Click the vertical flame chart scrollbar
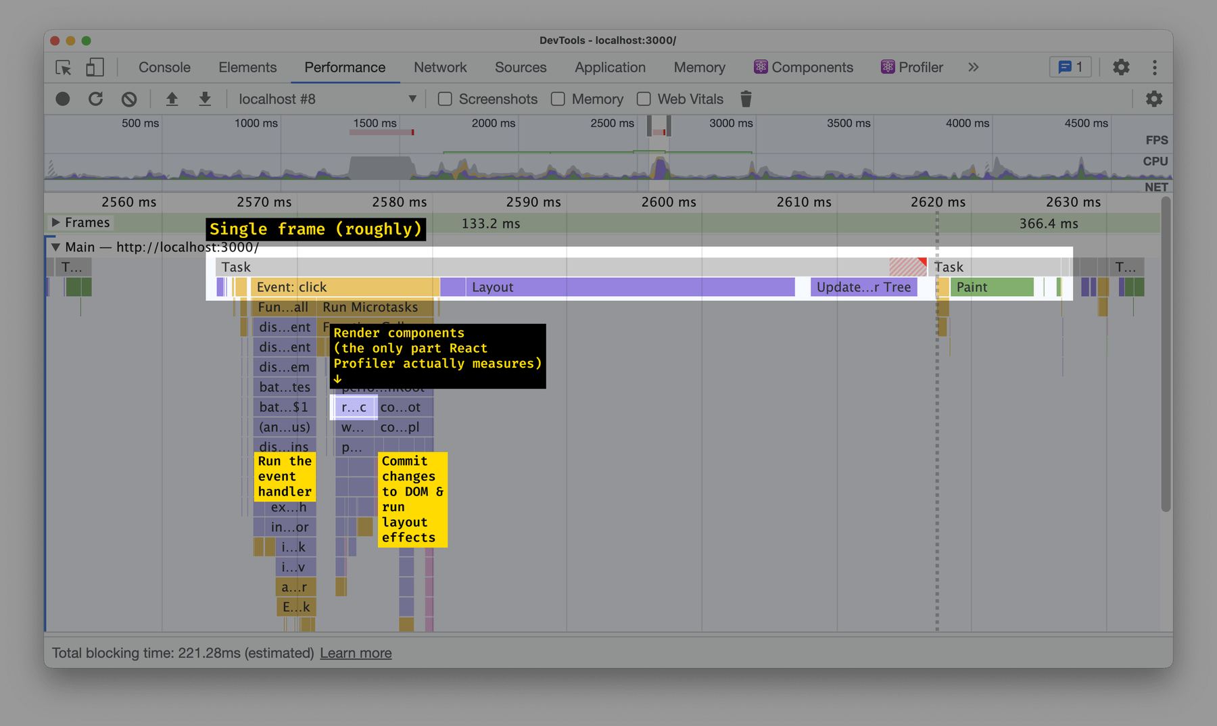1217x726 pixels. coord(1166,354)
